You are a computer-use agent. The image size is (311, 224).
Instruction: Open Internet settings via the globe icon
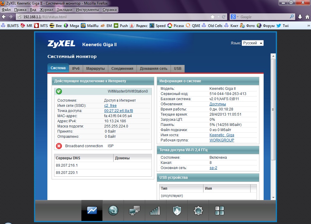click(x=113, y=210)
